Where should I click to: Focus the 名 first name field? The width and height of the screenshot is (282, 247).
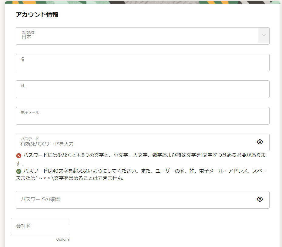tap(143, 63)
